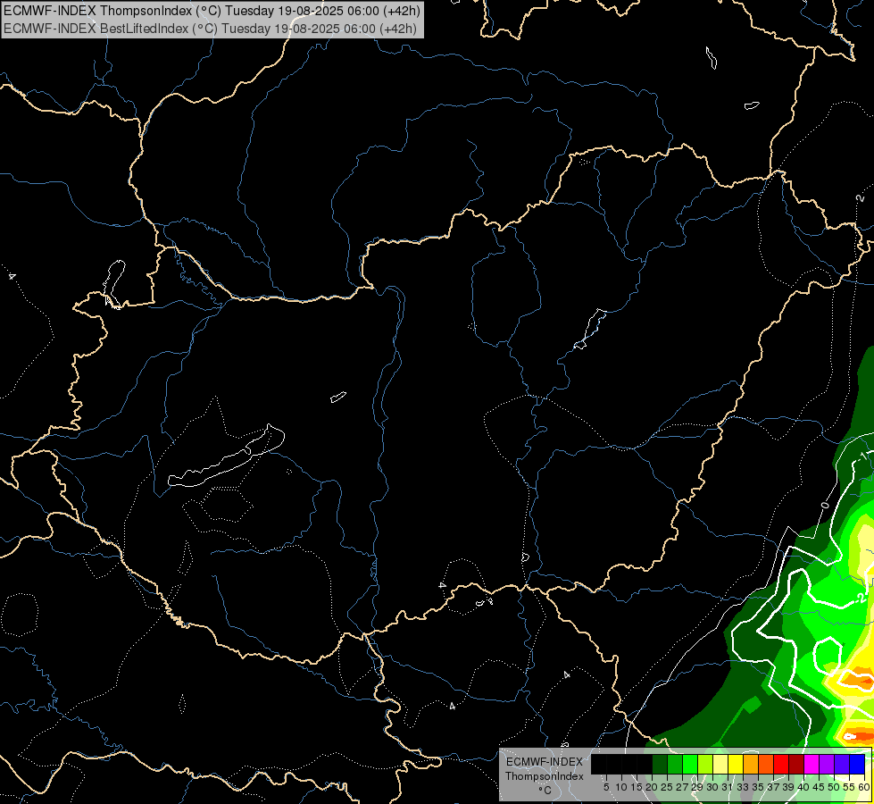Screen dimensions: 874x804
Task: Click legend tick value '15'
Action: (637, 787)
